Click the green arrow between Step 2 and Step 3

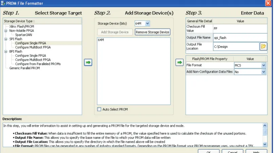click(x=180, y=62)
